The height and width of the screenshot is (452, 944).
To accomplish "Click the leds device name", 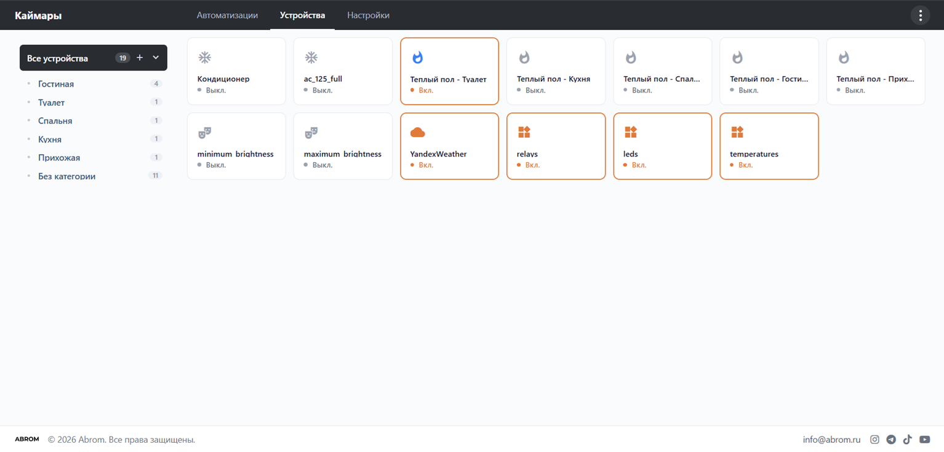I will (631, 154).
